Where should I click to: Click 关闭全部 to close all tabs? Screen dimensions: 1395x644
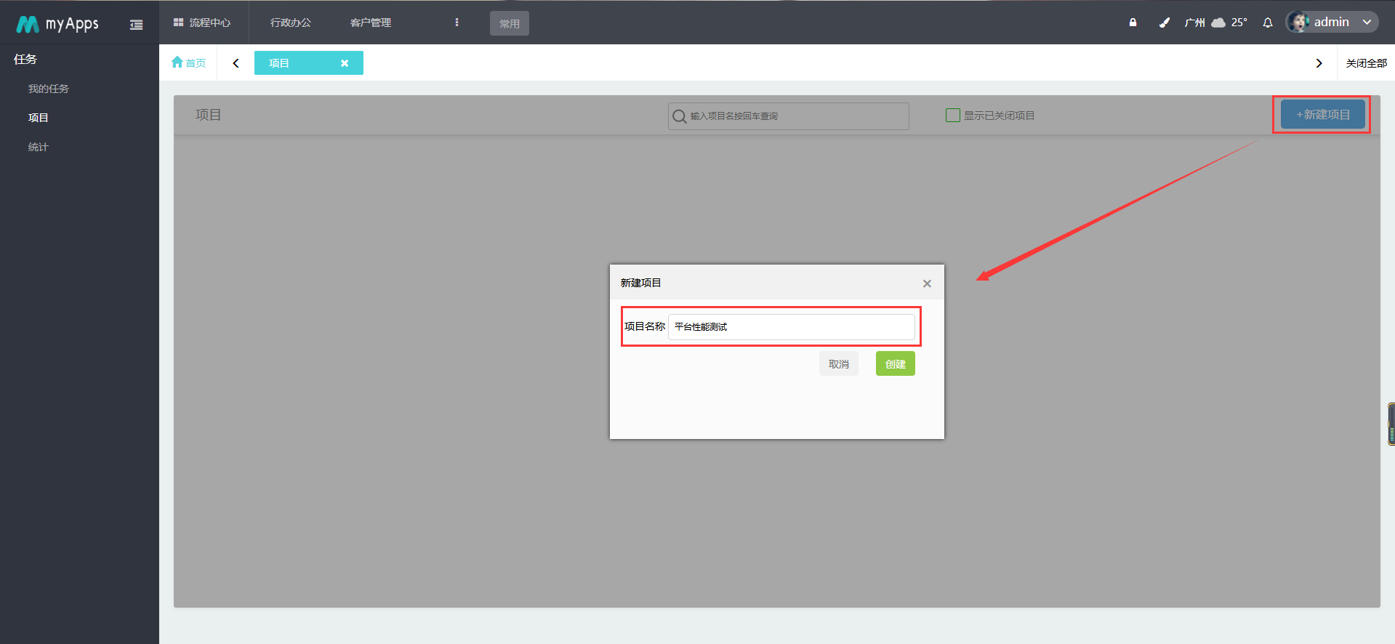[1367, 63]
